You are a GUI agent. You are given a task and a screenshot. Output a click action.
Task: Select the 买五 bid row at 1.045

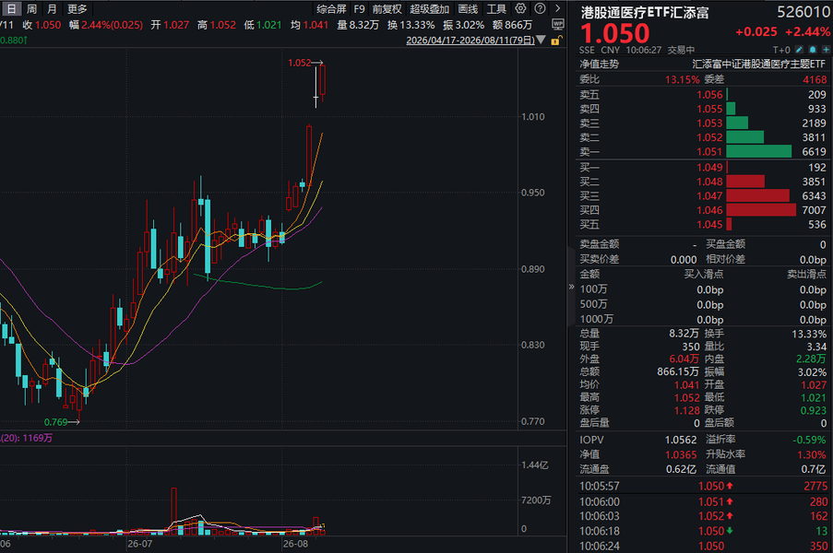tap(703, 225)
